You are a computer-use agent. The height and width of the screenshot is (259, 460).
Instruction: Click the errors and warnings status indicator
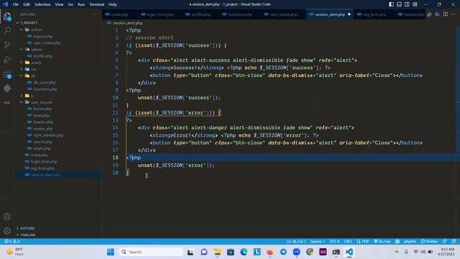click(12, 242)
